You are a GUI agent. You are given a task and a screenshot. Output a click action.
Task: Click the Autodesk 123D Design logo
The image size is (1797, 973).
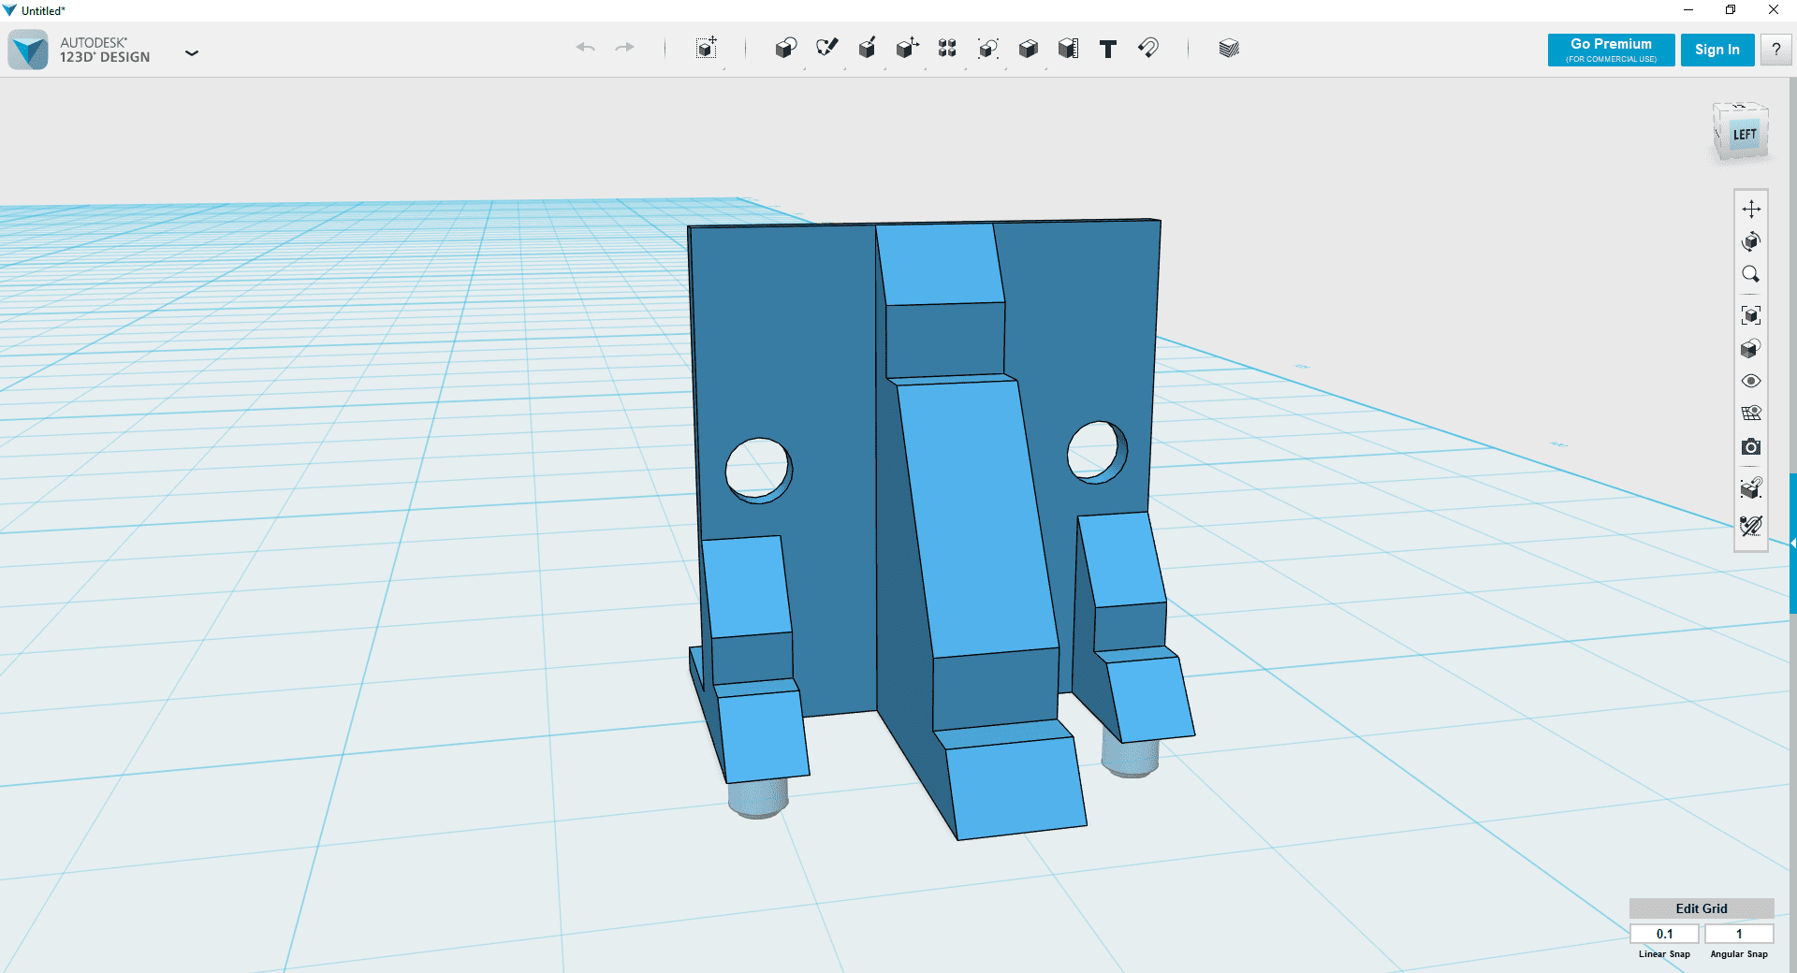(x=28, y=50)
